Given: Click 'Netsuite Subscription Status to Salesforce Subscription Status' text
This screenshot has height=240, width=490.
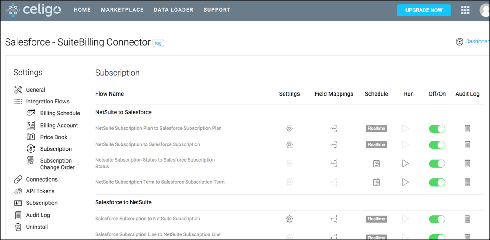Looking at the screenshot, I should (155, 163).
